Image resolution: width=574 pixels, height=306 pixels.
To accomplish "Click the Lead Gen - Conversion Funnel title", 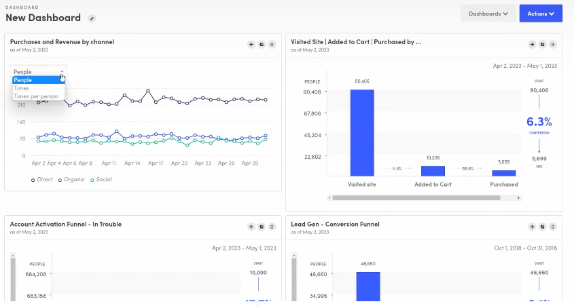I will [x=335, y=224].
